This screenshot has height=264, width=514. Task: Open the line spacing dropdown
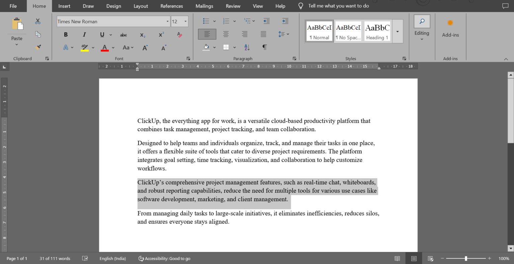[287, 34]
